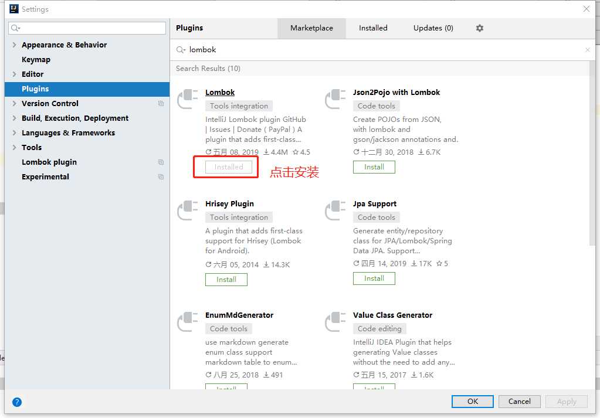The height and width of the screenshot is (418, 600).
Task: Install the Jpa Support plugin
Action: 374,278
